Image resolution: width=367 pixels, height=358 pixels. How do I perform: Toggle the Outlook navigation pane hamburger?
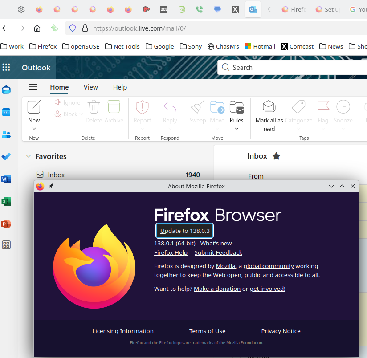coord(33,87)
